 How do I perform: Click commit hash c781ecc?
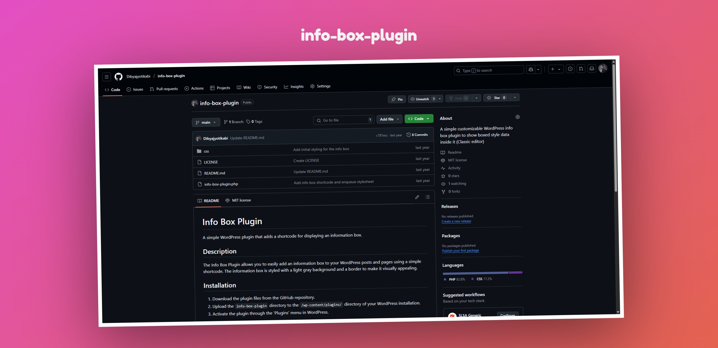(x=382, y=135)
